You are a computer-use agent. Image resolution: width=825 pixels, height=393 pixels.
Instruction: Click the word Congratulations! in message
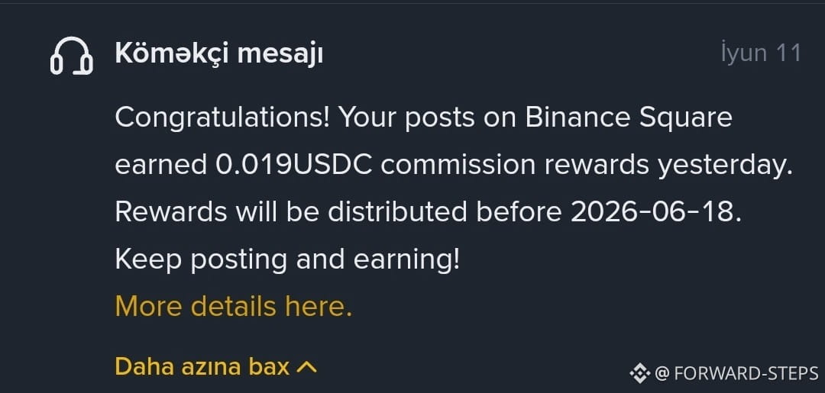pos(222,118)
